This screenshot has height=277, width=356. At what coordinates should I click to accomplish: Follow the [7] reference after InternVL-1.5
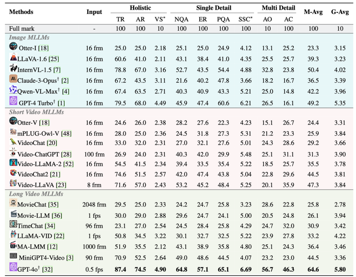(x=57, y=70)
